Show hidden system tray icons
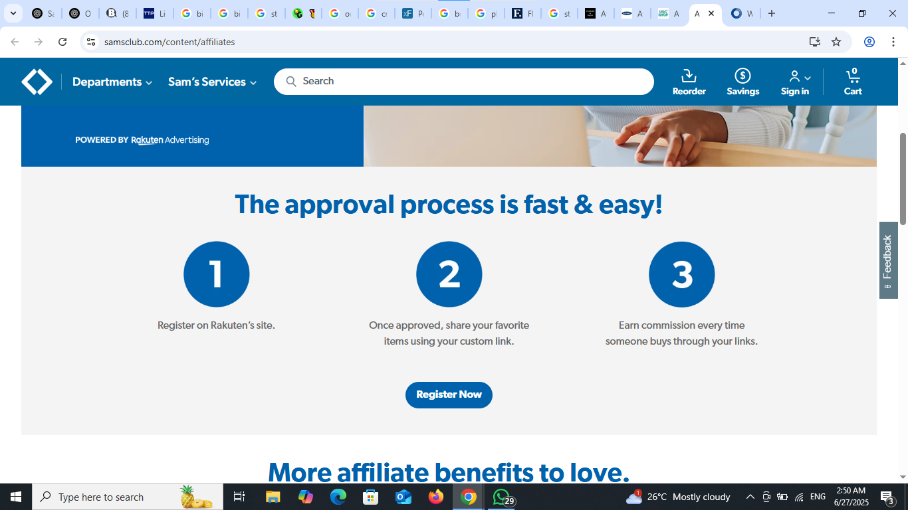This screenshot has height=510, width=908. (x=750, y=497)
